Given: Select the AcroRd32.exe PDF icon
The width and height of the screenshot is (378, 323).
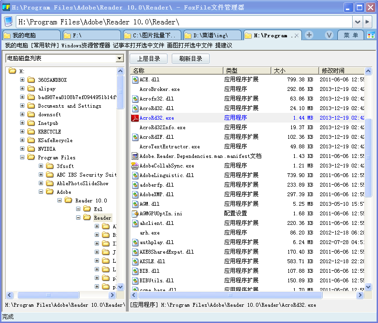Looking at the screenshot, I should point(135,118).
